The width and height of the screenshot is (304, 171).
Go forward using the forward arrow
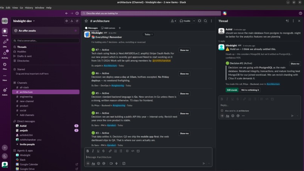click(x=72, y=13)
